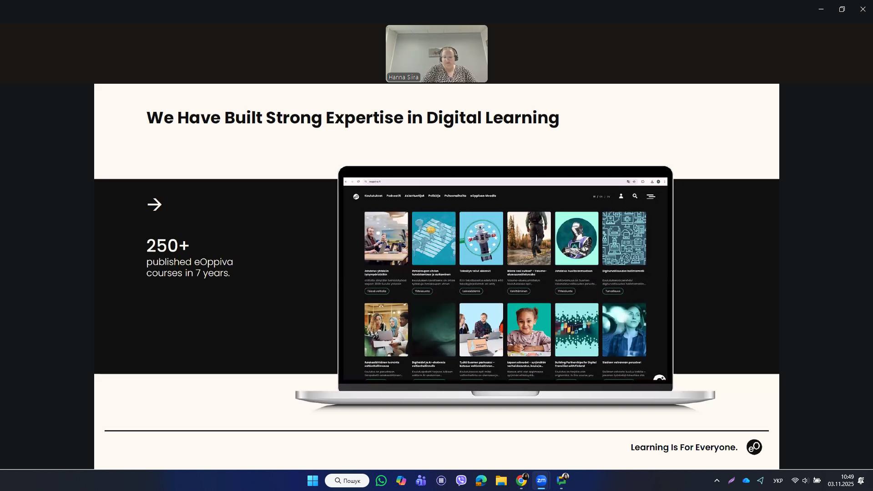This screenshot has height=491, width=873.
Task: Launch Copilot from the taskbar
Action: click(401, 481)
